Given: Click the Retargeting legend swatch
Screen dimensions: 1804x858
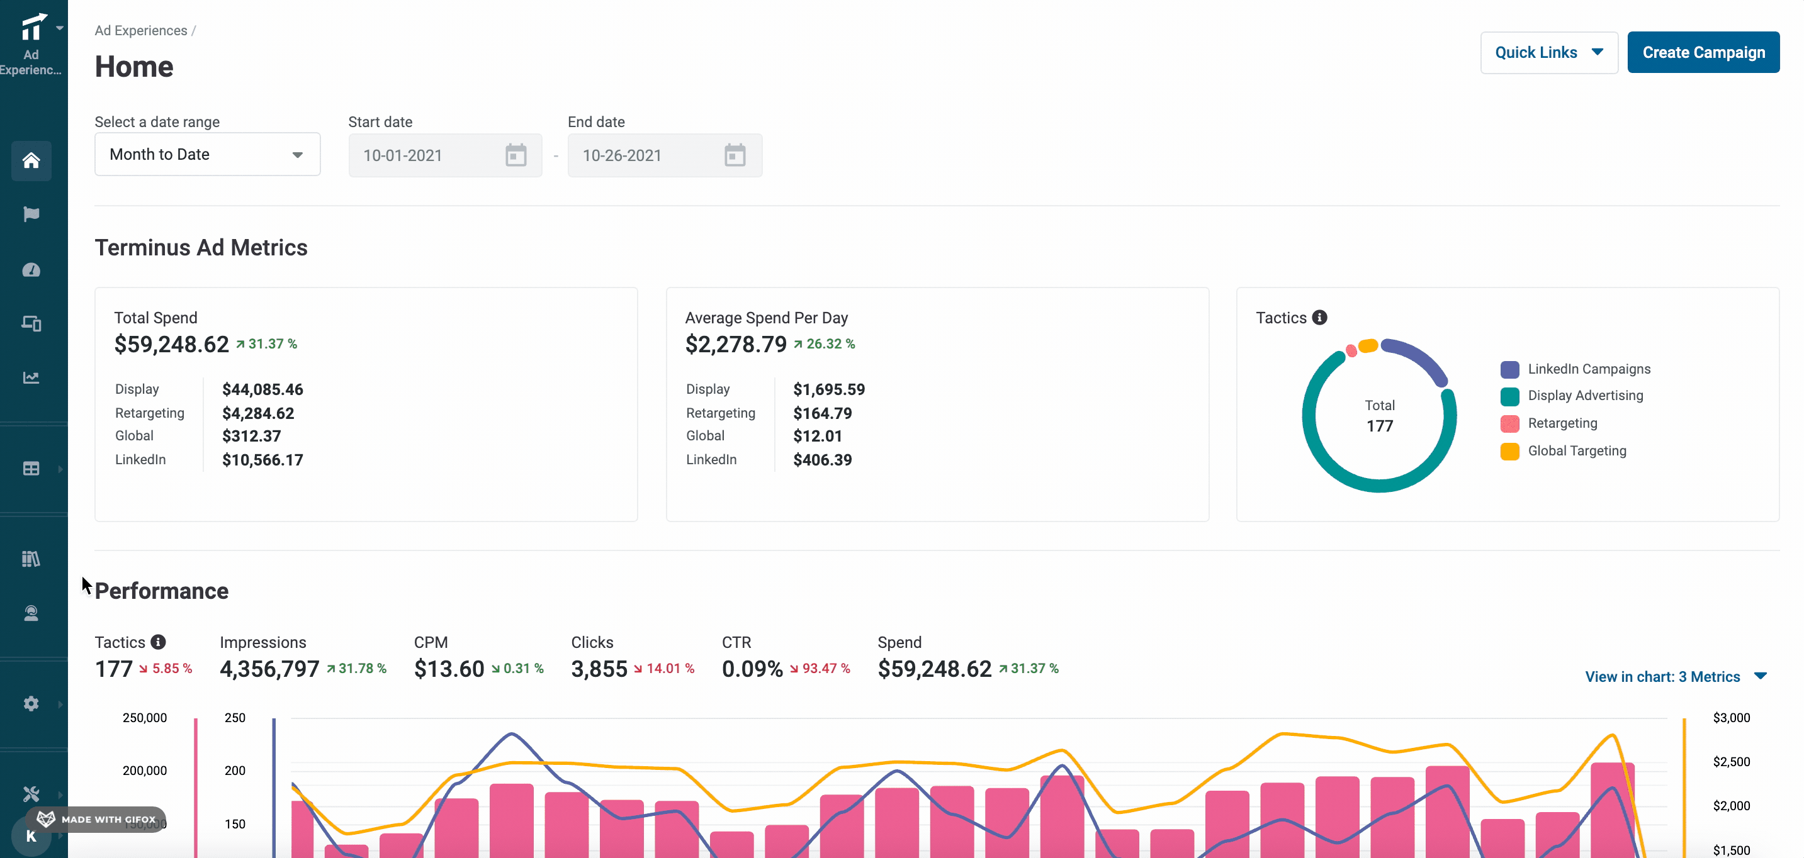Looking at the screenshot, I should coord(1510,424).
